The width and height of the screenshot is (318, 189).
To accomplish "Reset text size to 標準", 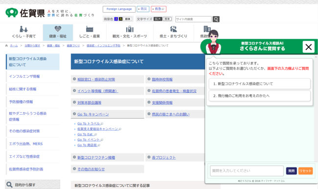I will 167,19.
